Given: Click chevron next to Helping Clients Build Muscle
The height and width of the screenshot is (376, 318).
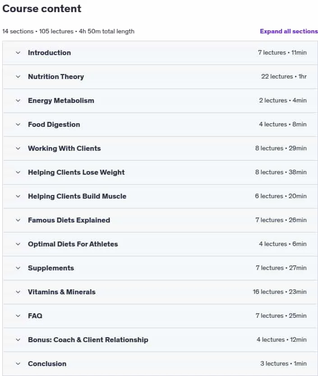Looking at the screenshot, I should pyautogui.click(x=18, y=196).
